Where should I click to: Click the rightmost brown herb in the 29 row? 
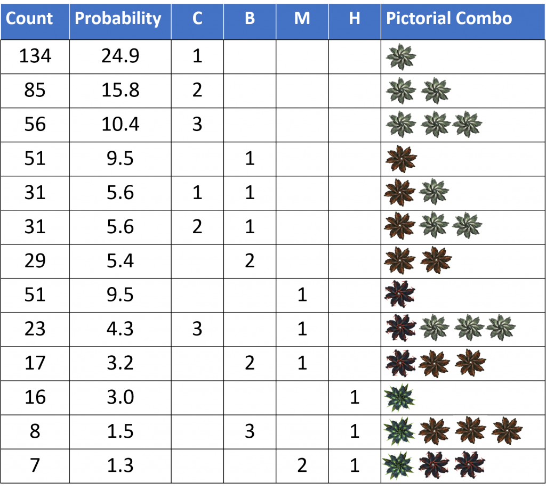click(x=436, y=260)
